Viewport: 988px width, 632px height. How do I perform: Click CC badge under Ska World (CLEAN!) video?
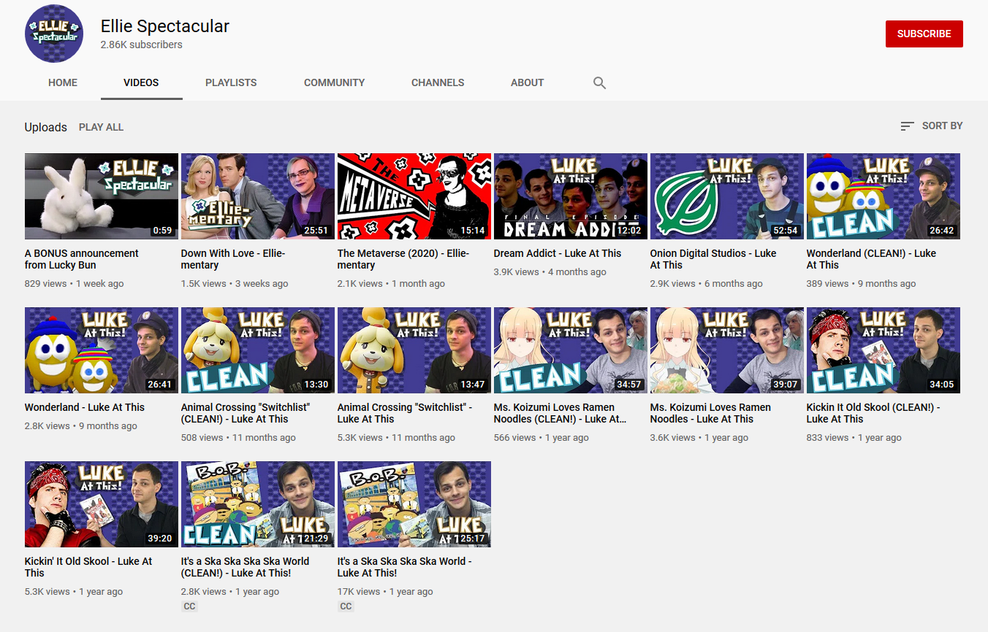190,606
